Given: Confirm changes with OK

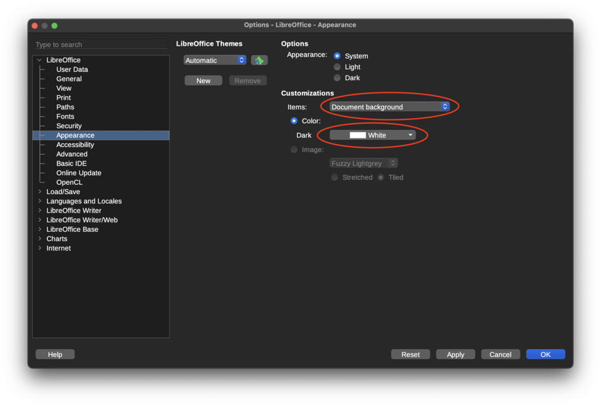Looking at the screenshot, I should (545, 354).
